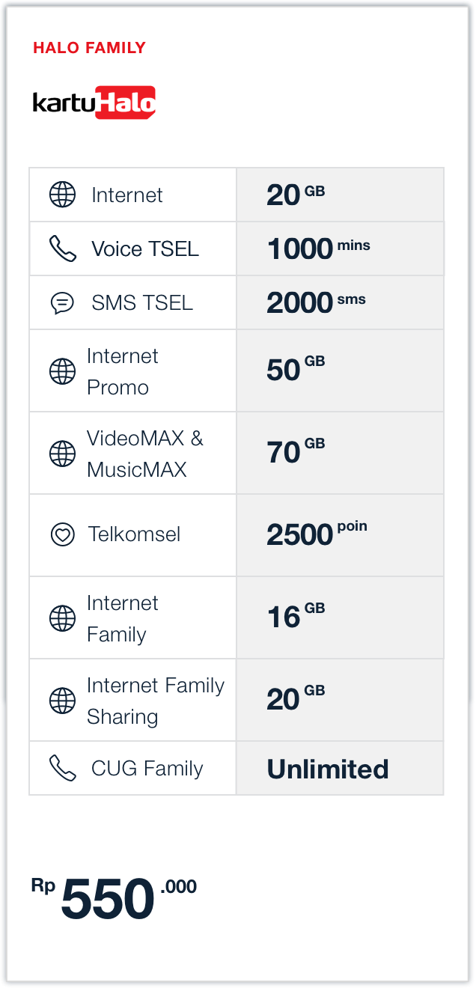Click the globe icon beside Internet Promo

(x=62, y=371)
